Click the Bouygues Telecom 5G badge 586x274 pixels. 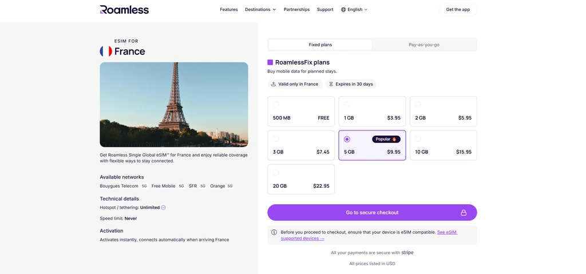tap(144, 186)
